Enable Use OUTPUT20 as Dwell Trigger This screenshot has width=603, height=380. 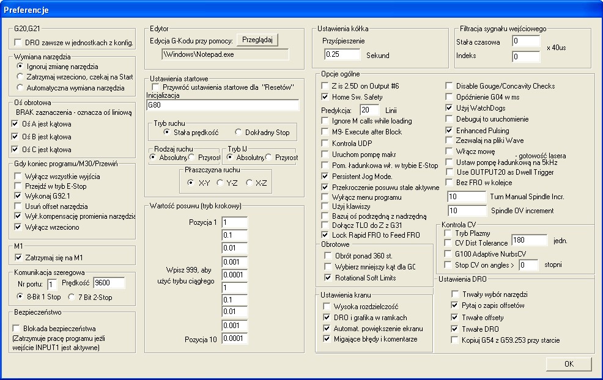click(x=449, y=172)
